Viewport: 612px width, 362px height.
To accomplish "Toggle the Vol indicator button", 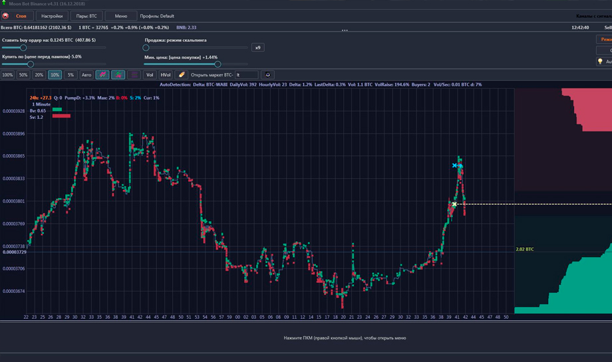I will (x=150, y=75).
